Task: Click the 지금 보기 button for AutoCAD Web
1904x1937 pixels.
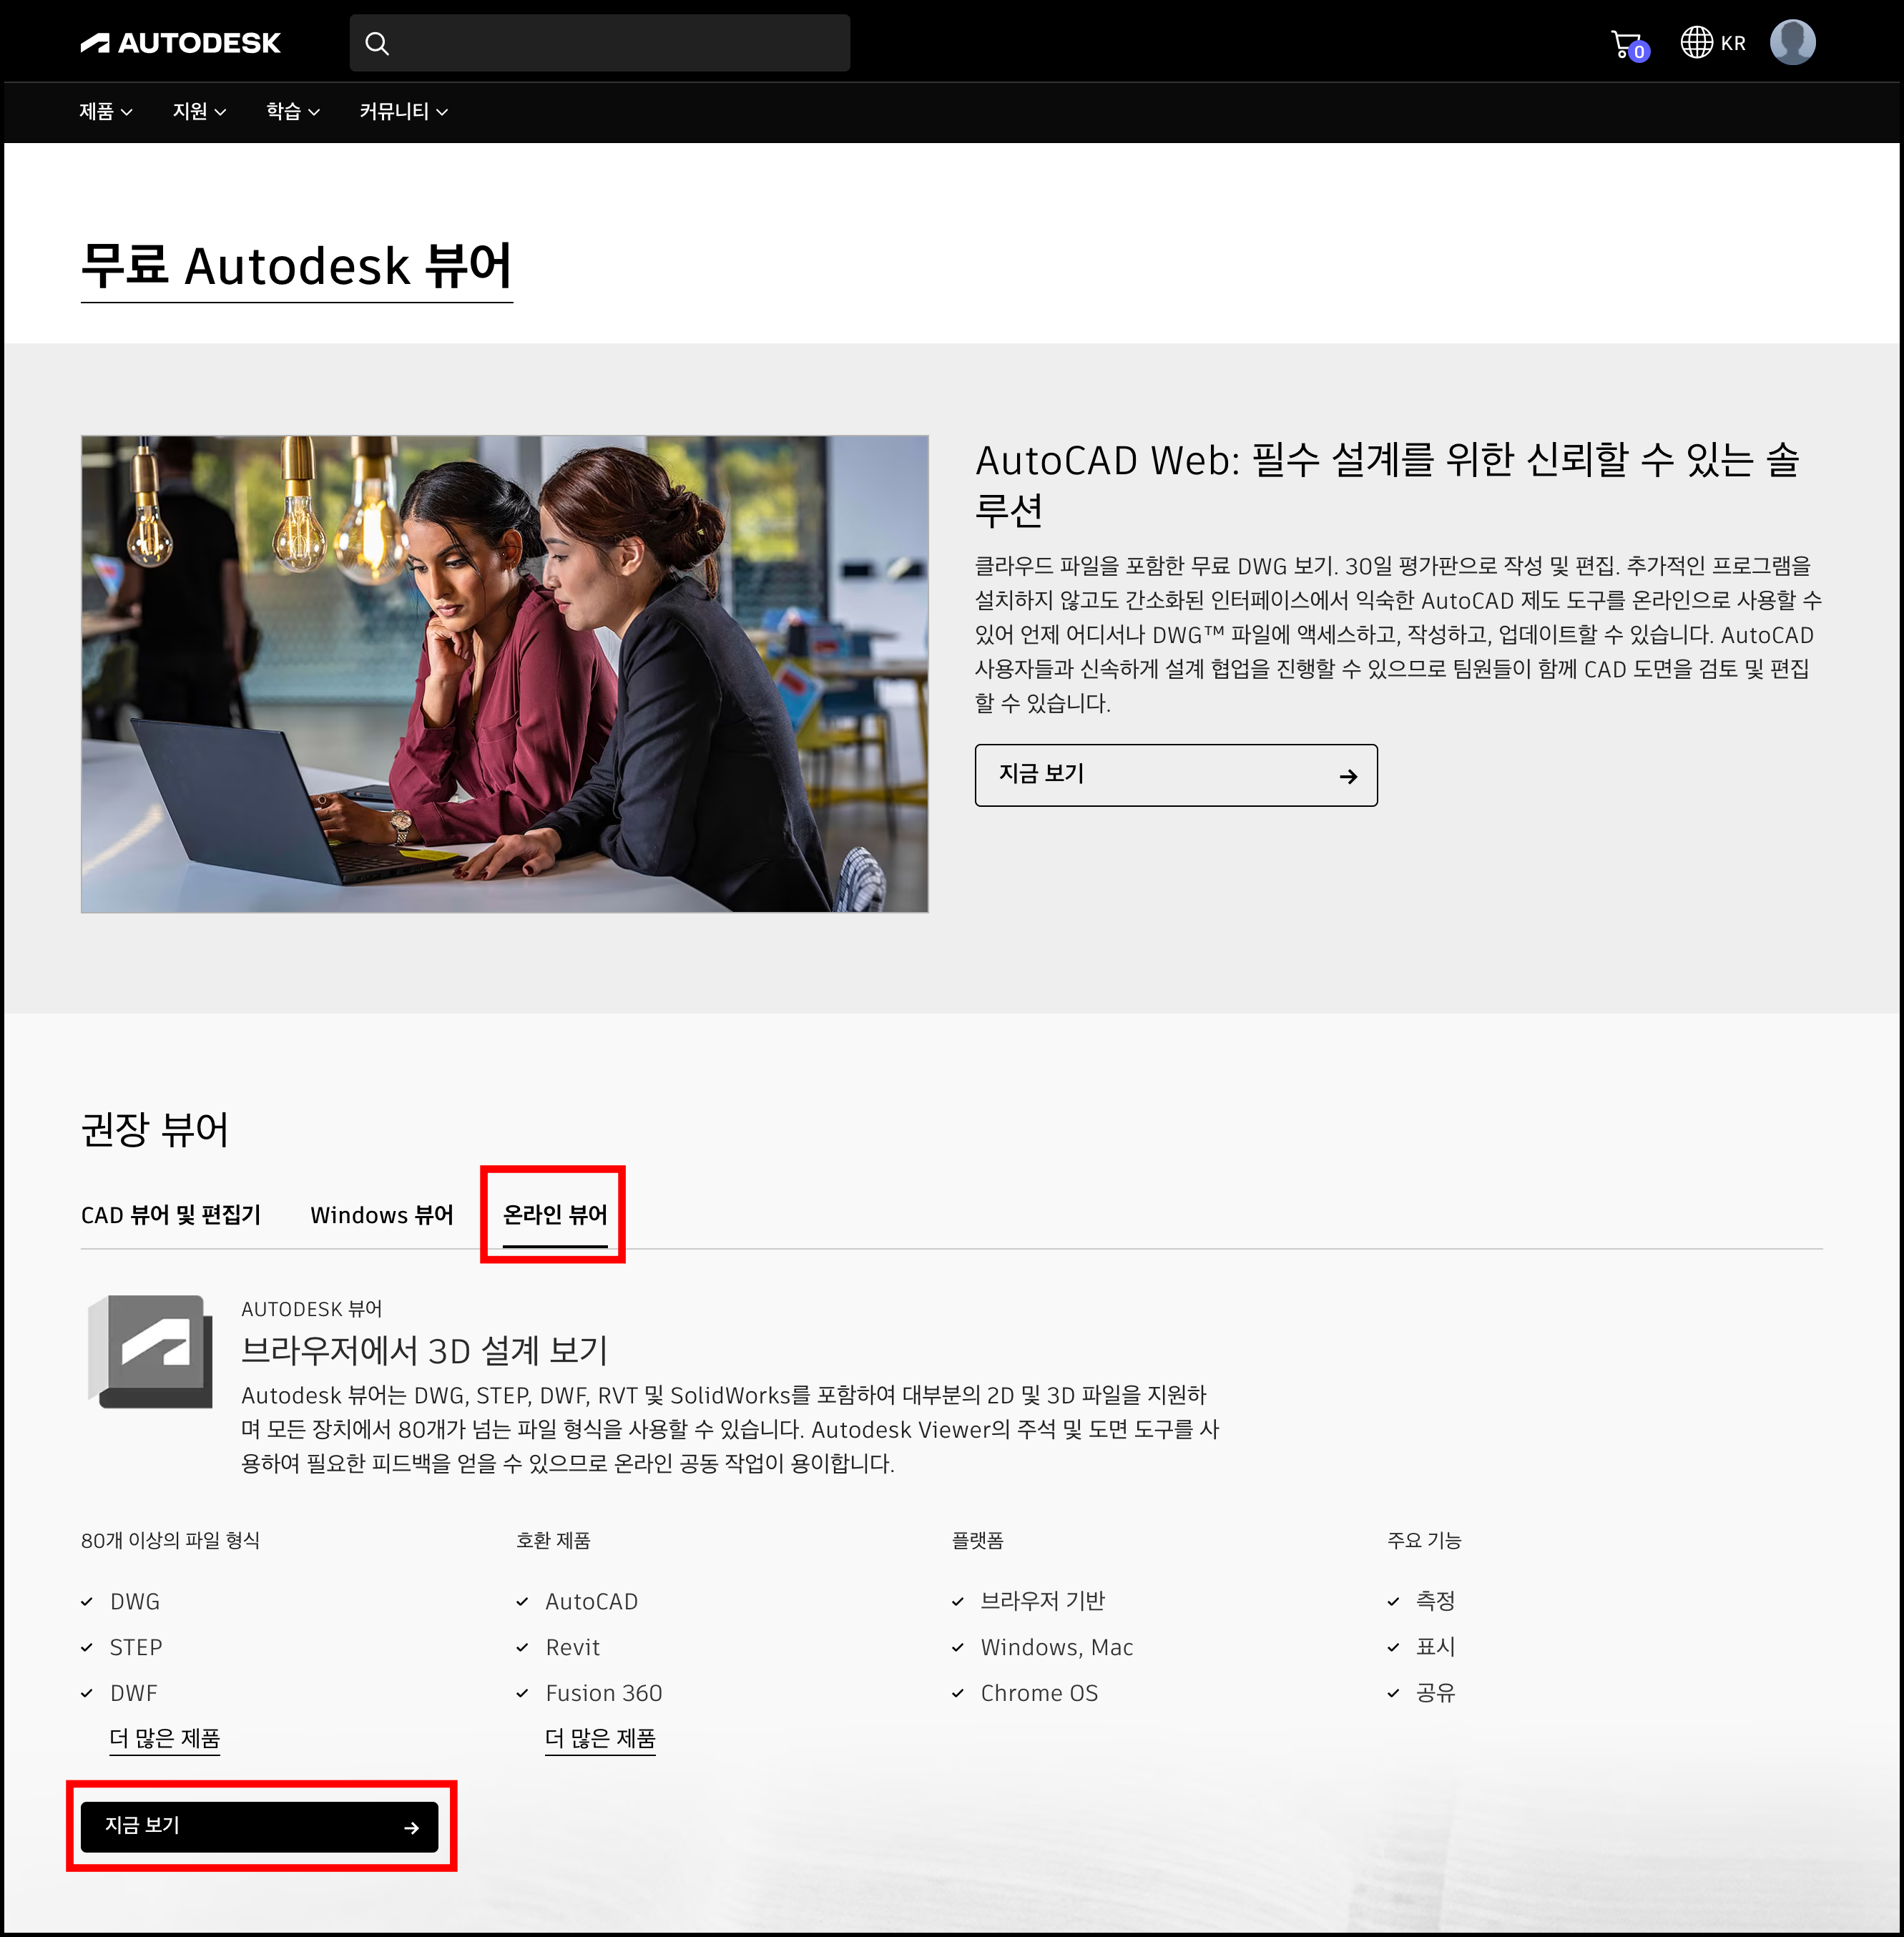Action: click(x=1176, y=775)
